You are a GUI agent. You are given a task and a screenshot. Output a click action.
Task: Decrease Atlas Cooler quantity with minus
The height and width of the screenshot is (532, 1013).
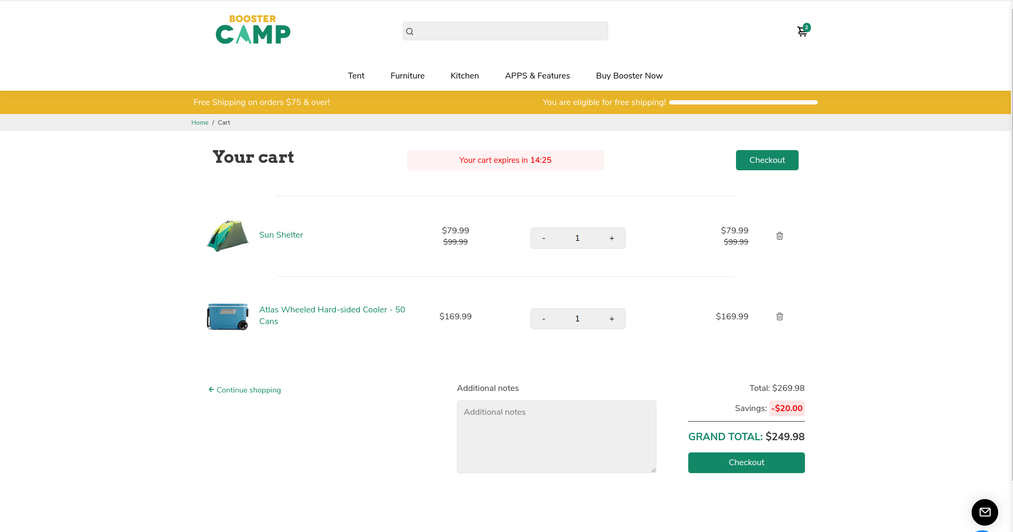point(543,319)
